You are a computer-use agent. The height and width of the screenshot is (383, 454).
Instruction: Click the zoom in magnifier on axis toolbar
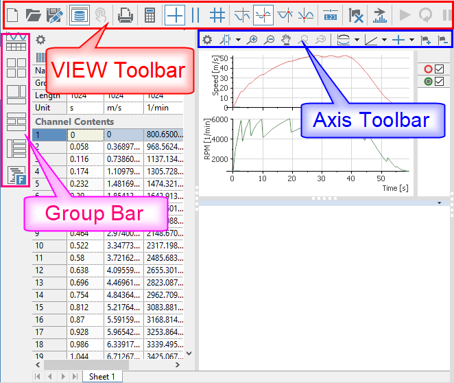(x=253, y=40)
